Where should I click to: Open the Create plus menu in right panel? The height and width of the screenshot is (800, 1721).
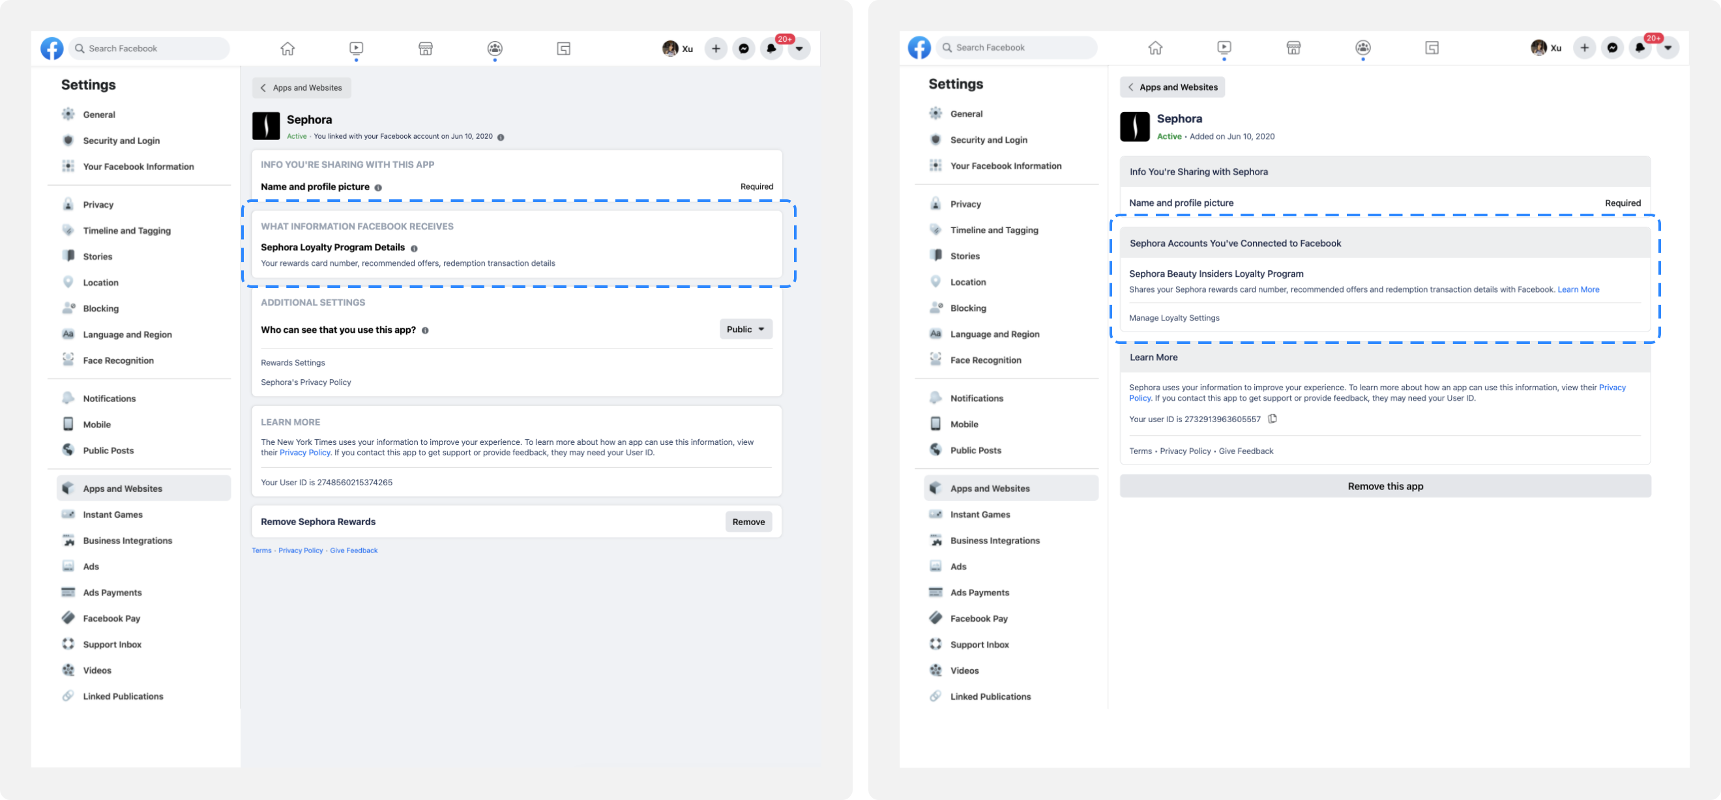(1585, 48)
